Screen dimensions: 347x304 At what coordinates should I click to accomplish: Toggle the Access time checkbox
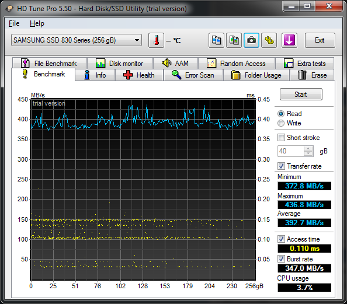[281, 239]
